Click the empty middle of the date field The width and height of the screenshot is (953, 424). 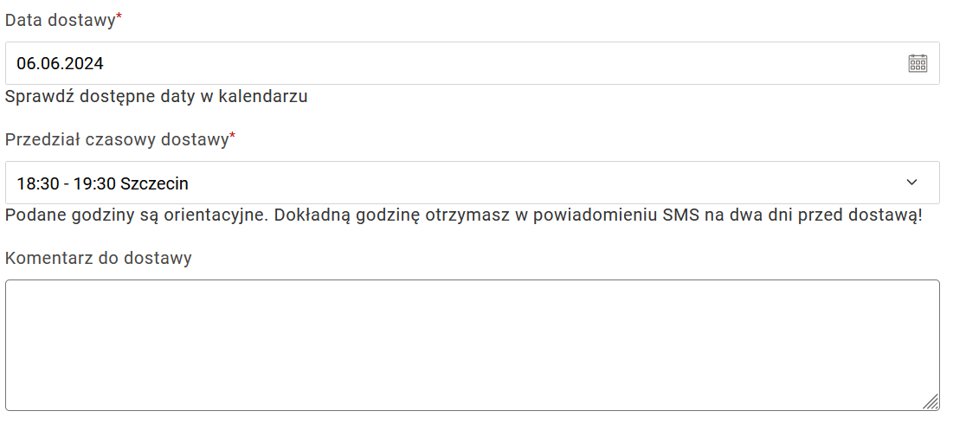click(473, 63)
